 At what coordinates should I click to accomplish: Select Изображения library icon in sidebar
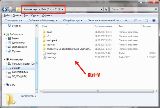[x=9, y=47]
